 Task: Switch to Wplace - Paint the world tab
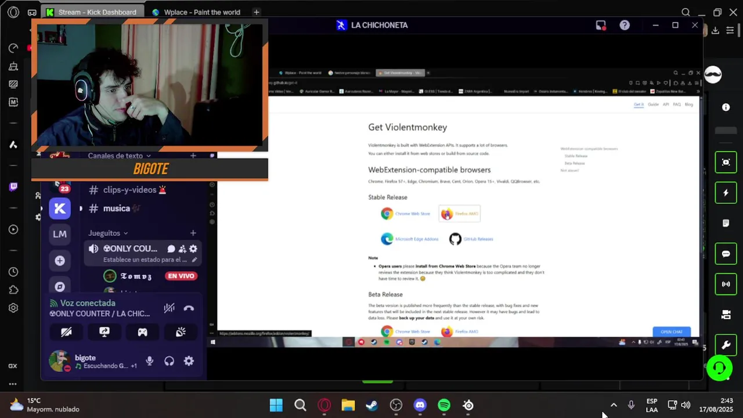coord(196,12)
